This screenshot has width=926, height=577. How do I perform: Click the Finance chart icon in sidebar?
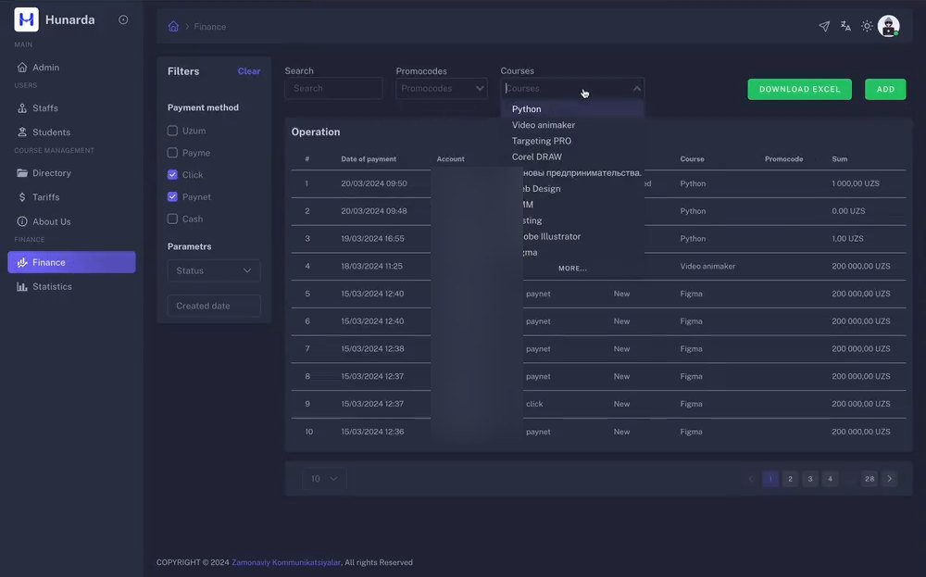[22, 262]
